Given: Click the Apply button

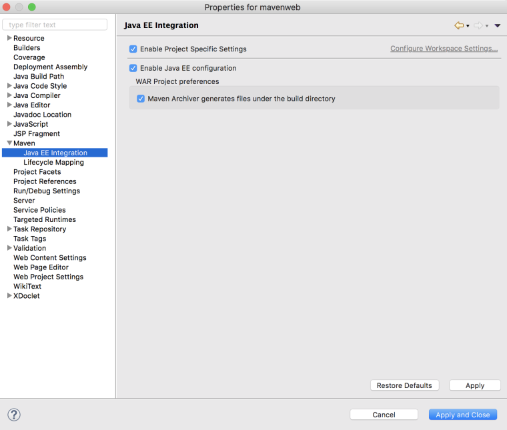Looking at the screenshot, I should pos(475,385).
